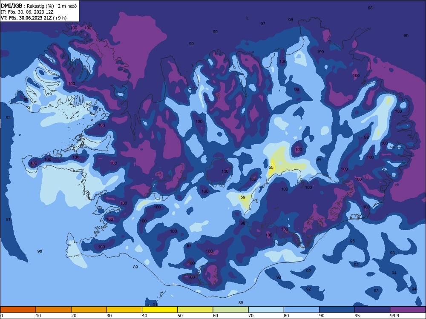
Task: Select the 10–20 orange legend swatch
Action: 54,310
